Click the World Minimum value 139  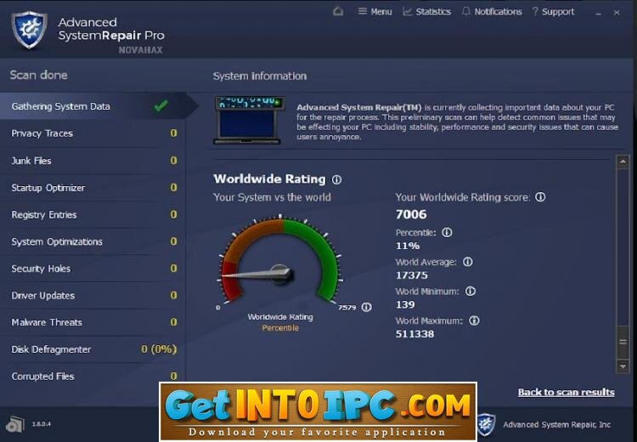pos(405,304)
